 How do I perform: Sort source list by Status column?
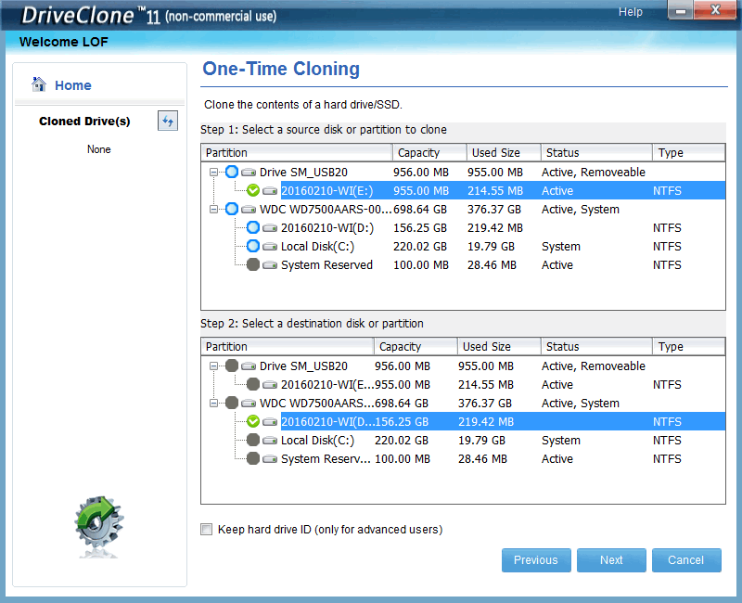click(596, 153)
